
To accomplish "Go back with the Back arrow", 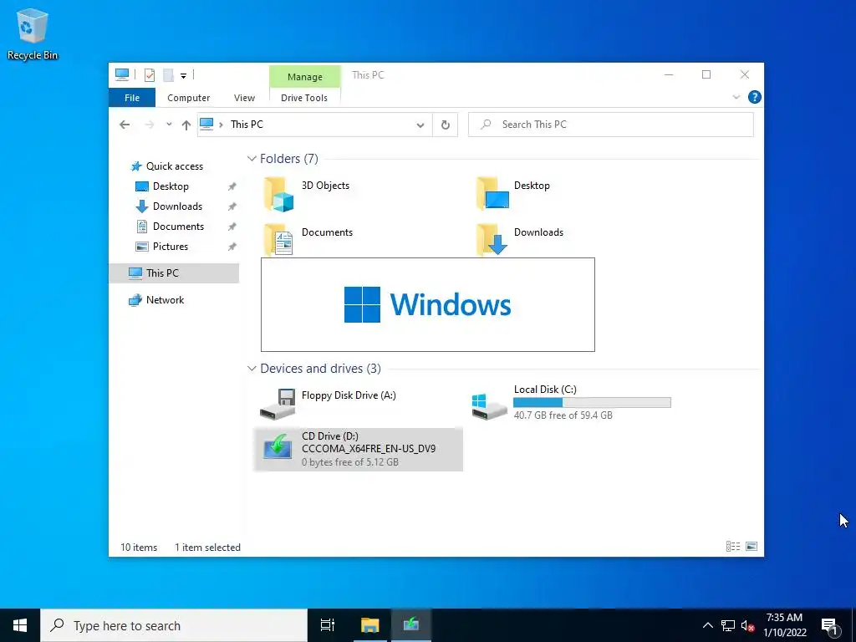I will coord(125,125).
